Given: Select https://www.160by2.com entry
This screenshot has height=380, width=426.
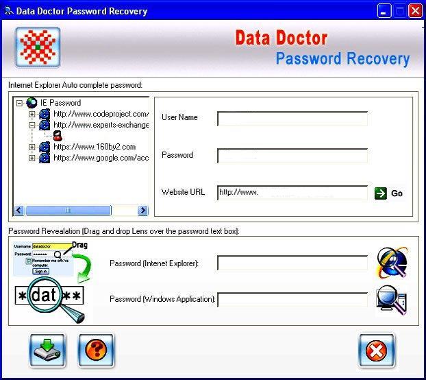Looking at the screenshot, I should point(95,147).
